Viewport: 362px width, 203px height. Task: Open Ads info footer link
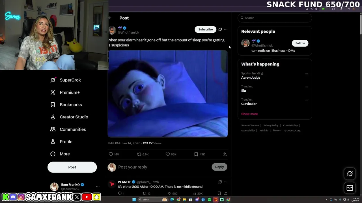(x=264, y=131)
